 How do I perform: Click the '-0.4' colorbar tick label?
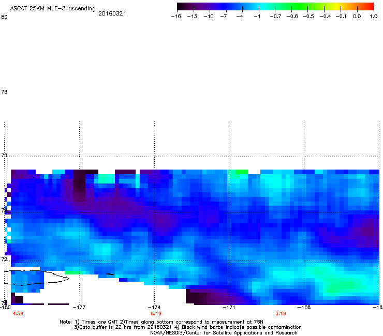click(x=326, y=17)
